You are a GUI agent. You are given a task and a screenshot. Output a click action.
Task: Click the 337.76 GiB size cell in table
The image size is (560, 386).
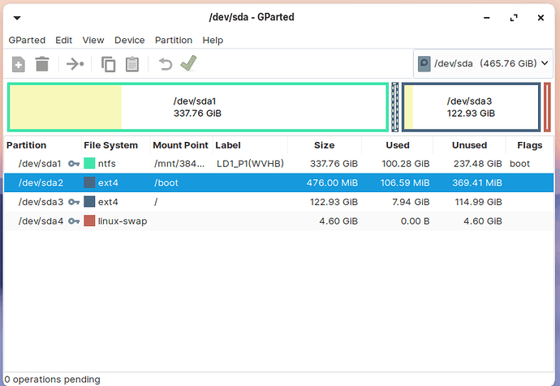334,164
